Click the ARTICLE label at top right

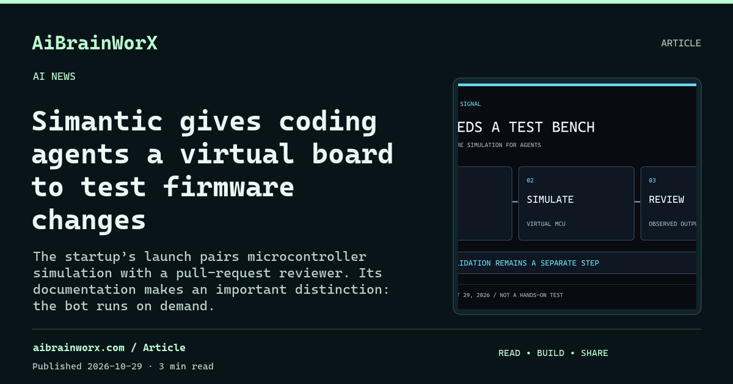point(681,43)
